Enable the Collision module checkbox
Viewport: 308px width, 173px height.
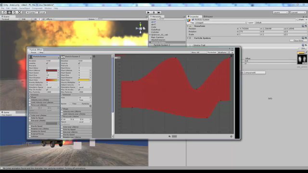30,136
